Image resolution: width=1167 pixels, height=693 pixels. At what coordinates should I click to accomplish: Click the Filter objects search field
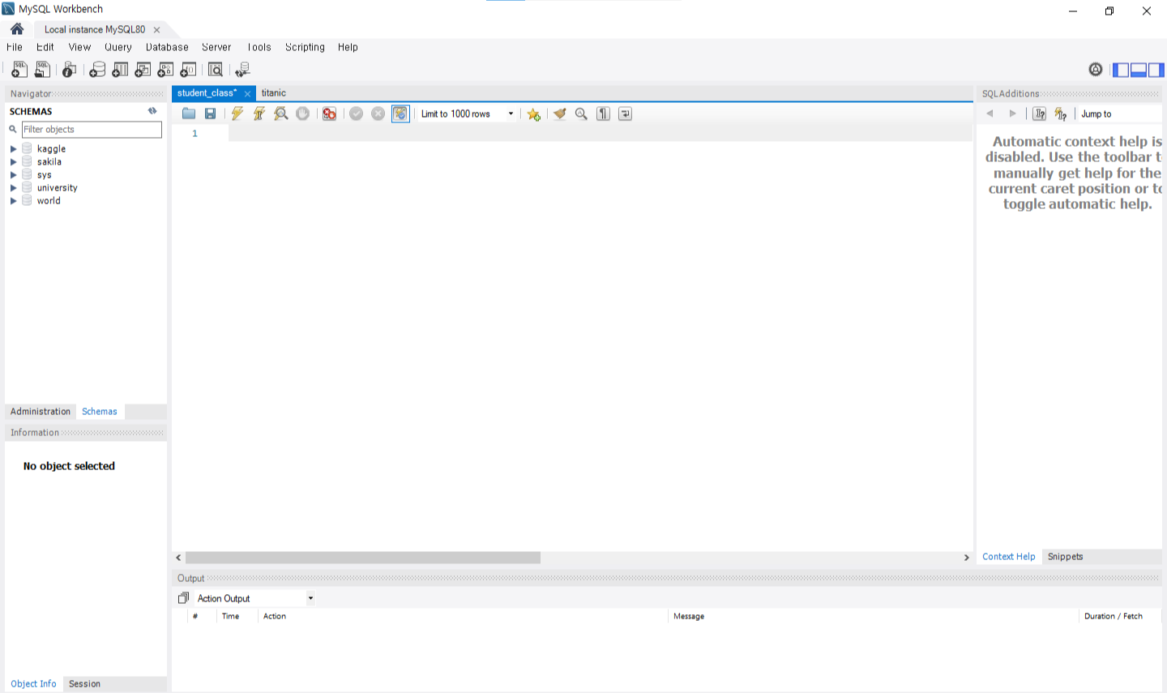tap(92, 130)
